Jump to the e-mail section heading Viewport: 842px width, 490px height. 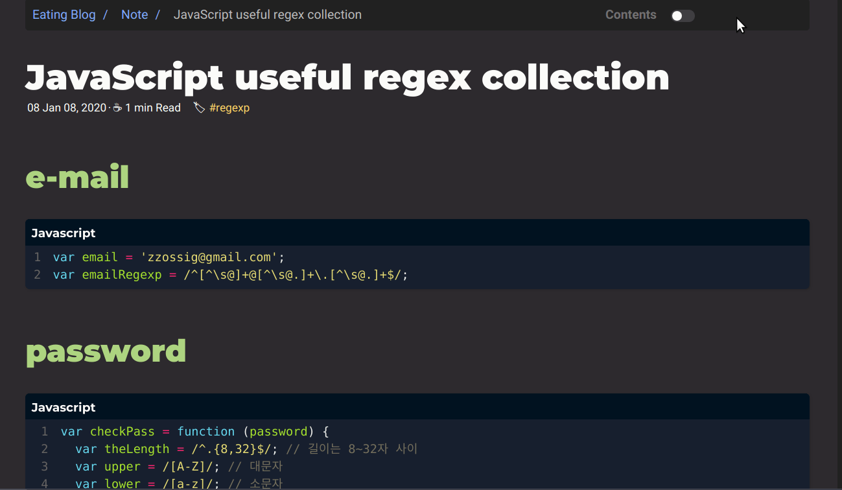tap(77, 176)
